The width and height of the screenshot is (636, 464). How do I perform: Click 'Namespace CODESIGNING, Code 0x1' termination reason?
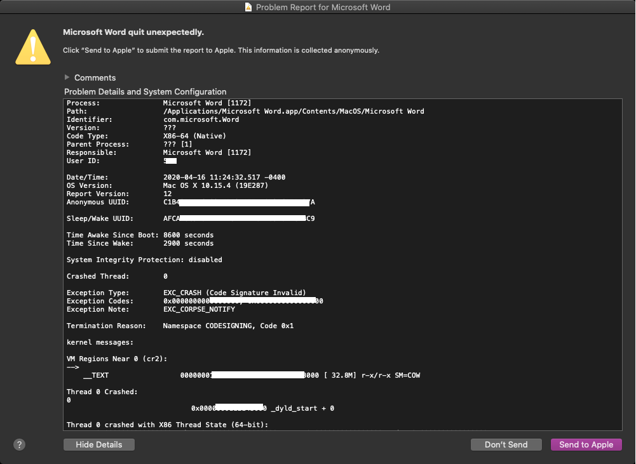tap(228, 326)
